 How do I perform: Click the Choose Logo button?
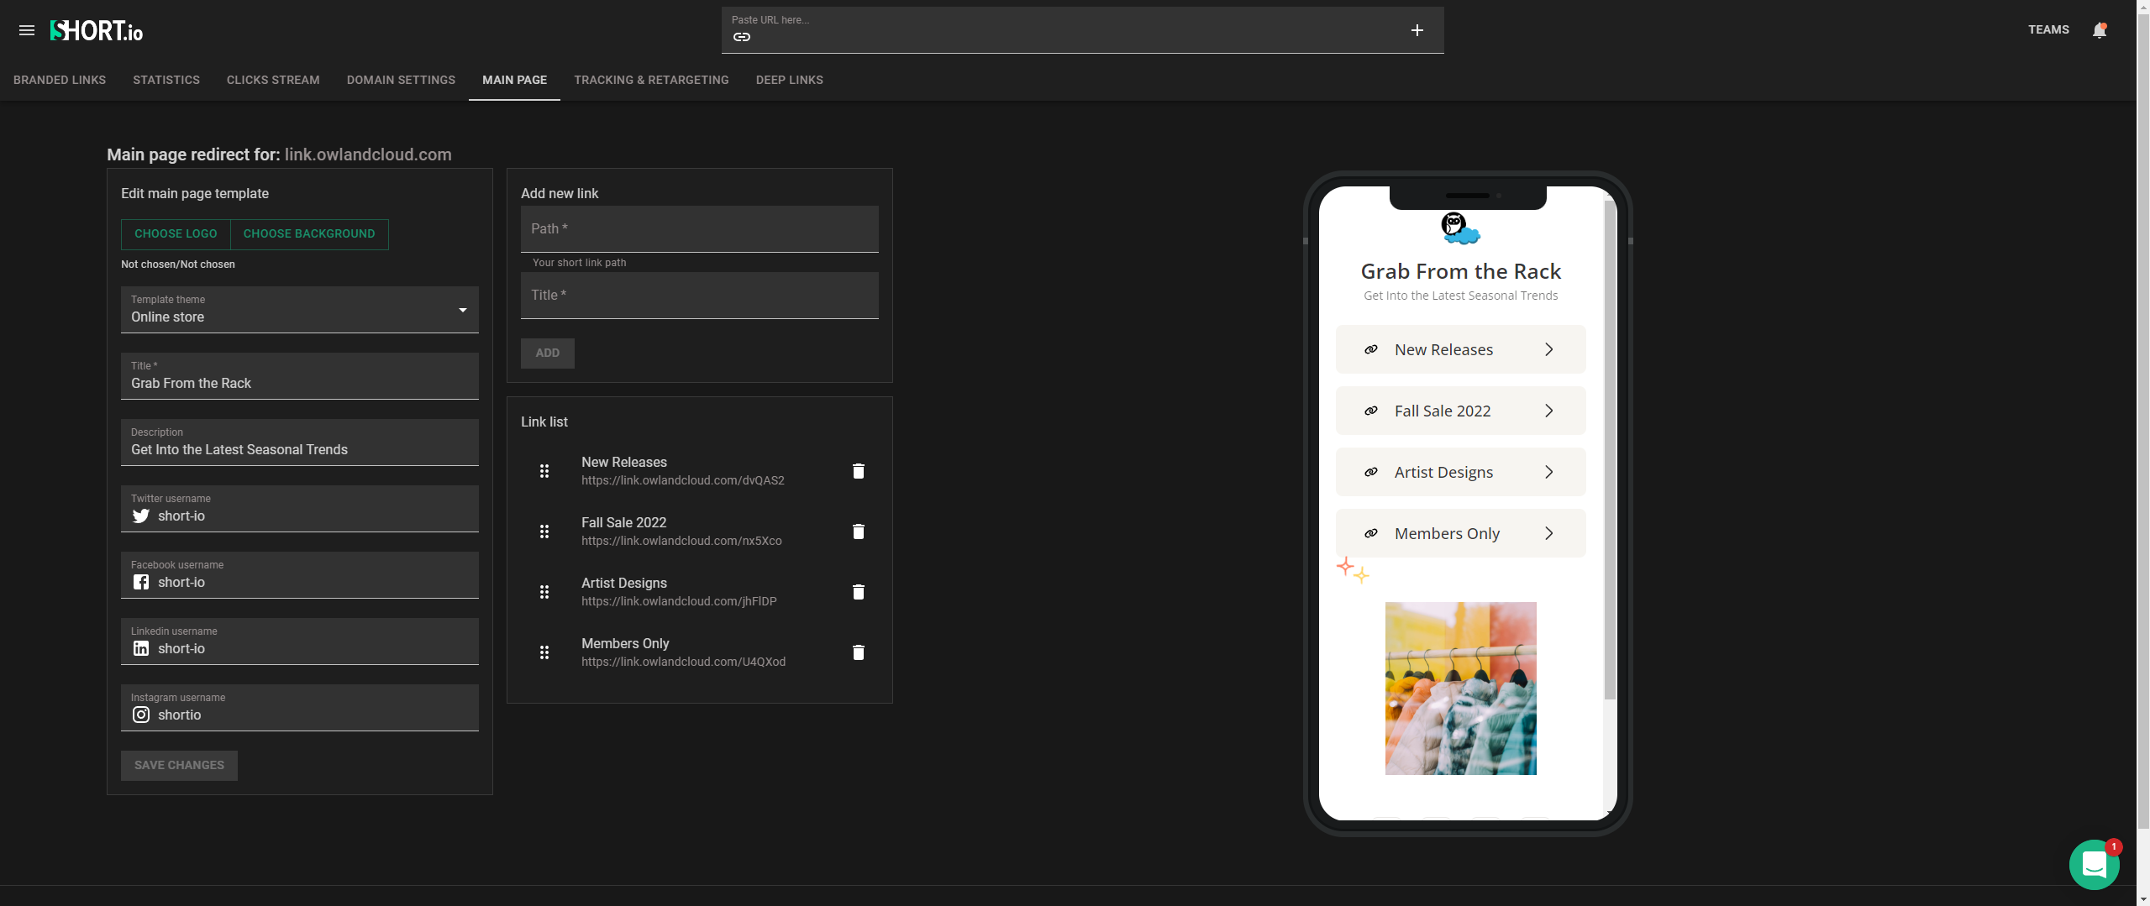pyautogui.click(x=176, y=234)
